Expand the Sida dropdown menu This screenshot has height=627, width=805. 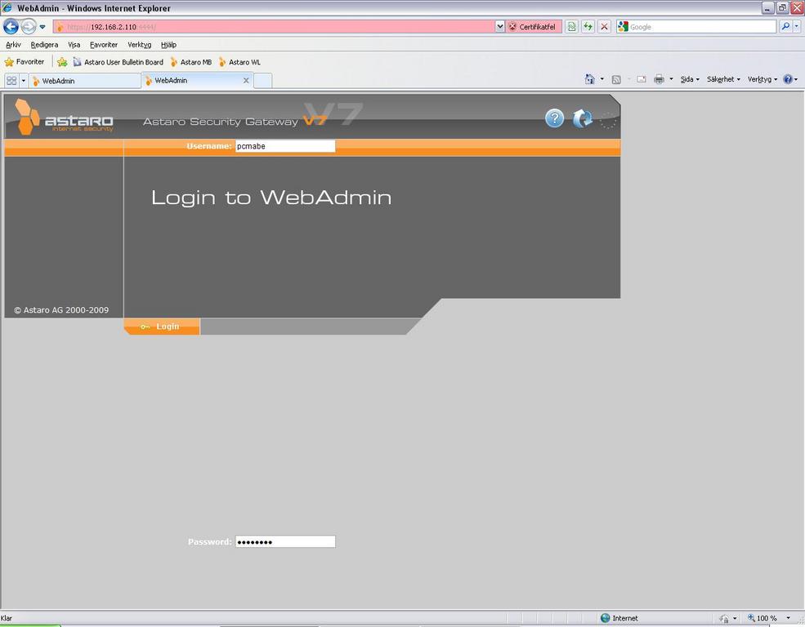click(x=690, y=79)
